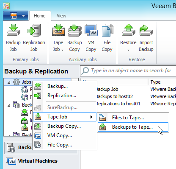The image size is (176, 169).
Task: Open the Virtual Machines navigation pane
Action: [x=41, y=161]
